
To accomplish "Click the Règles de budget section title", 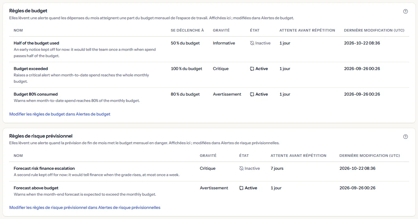I will (x=28, y=11).
